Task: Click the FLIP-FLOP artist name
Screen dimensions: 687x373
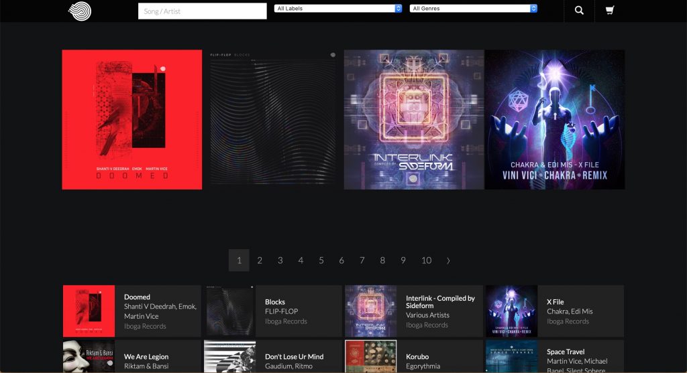Action: point(281,311)
